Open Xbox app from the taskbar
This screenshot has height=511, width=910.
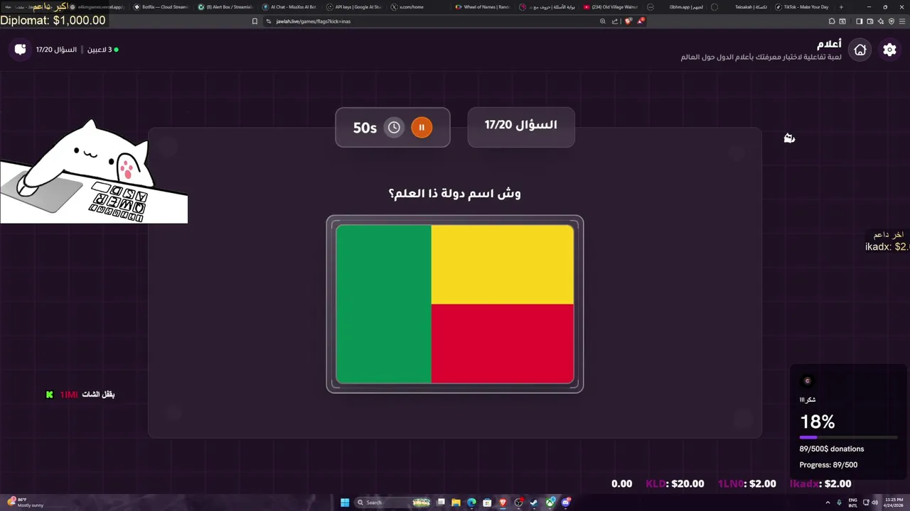click(550, 502)
